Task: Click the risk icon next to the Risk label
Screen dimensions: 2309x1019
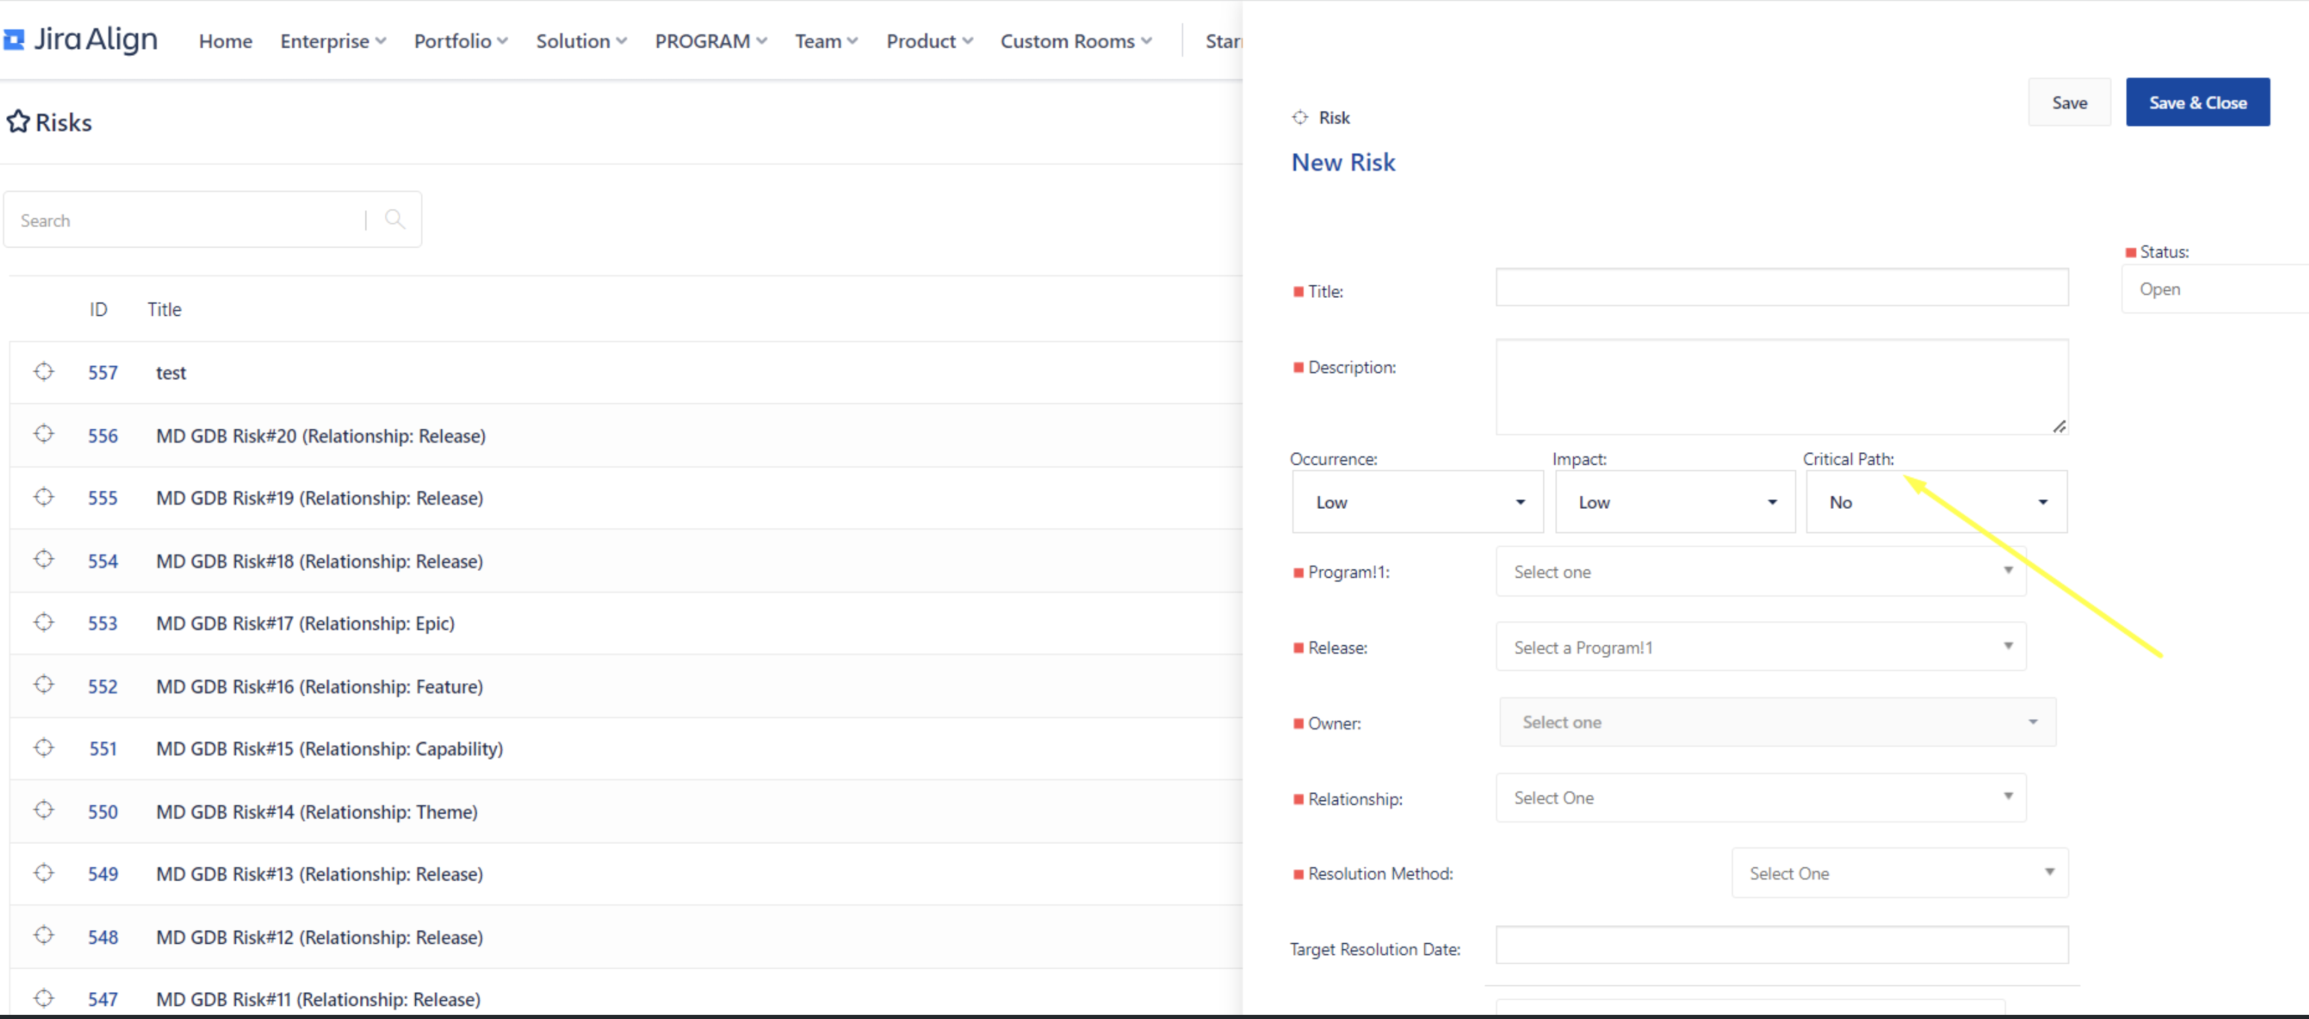Action: (1299, 117)
